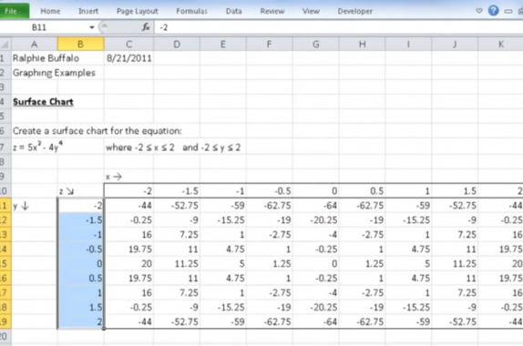Expand the Name Box dropdown arrow
Screen dimensions: 523x346
[x=92, y=27]
